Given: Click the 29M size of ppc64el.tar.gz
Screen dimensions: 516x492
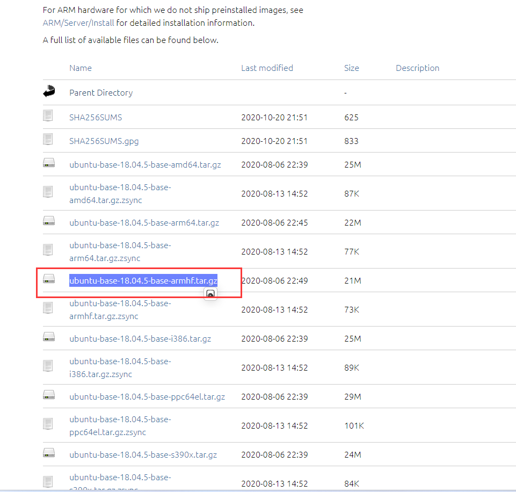Looking at the screenshot, I should click(352, 397).
